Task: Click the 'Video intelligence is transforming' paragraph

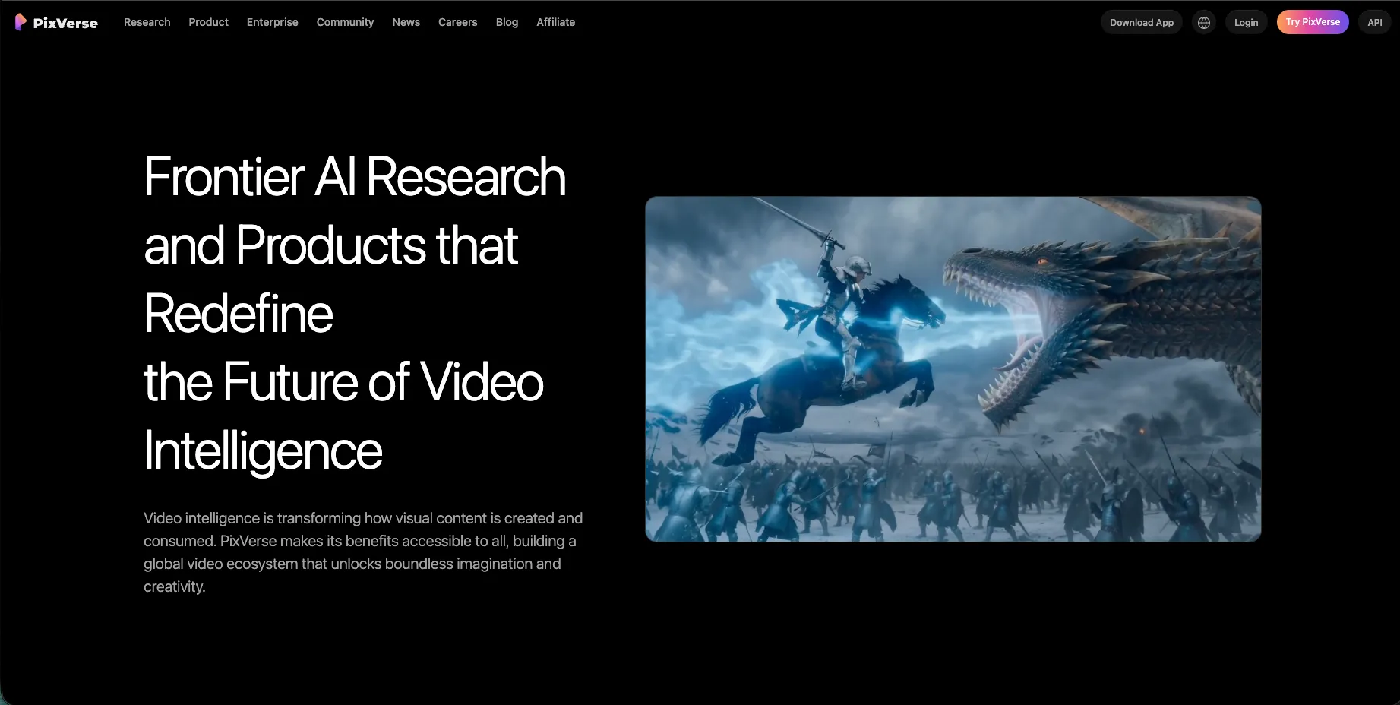Action: [363, 552]
